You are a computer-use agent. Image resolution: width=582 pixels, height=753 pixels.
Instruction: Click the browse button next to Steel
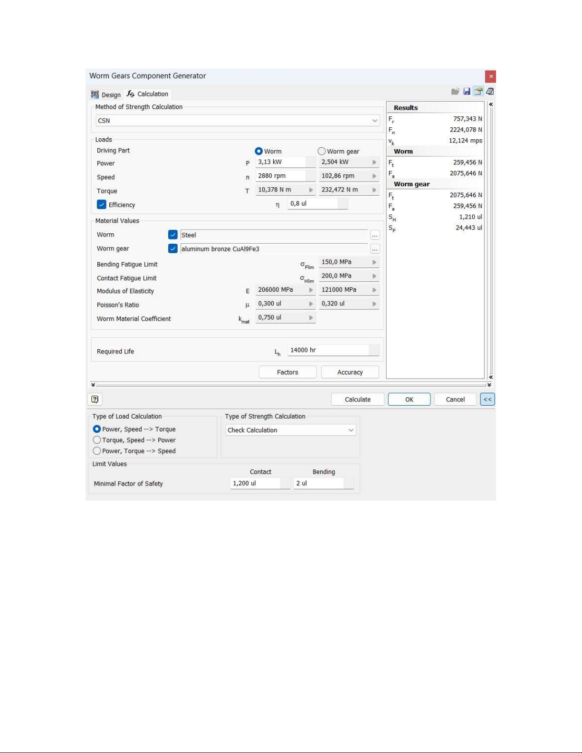click(x=375, y=235)
